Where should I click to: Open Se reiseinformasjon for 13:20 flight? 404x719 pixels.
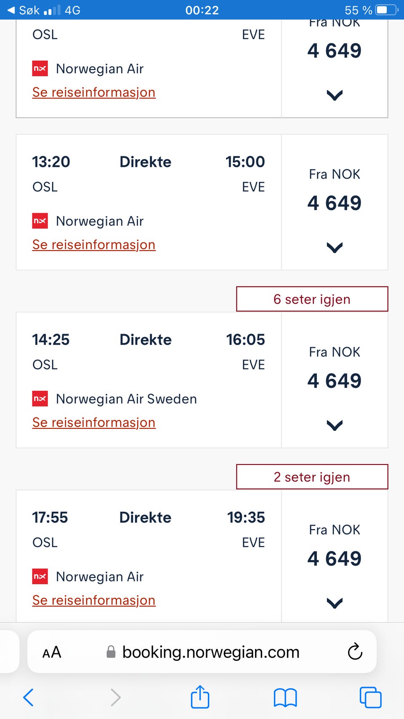click(x=94, y=245)
